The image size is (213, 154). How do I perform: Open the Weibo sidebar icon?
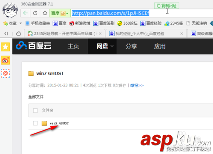tap(6, 60)
